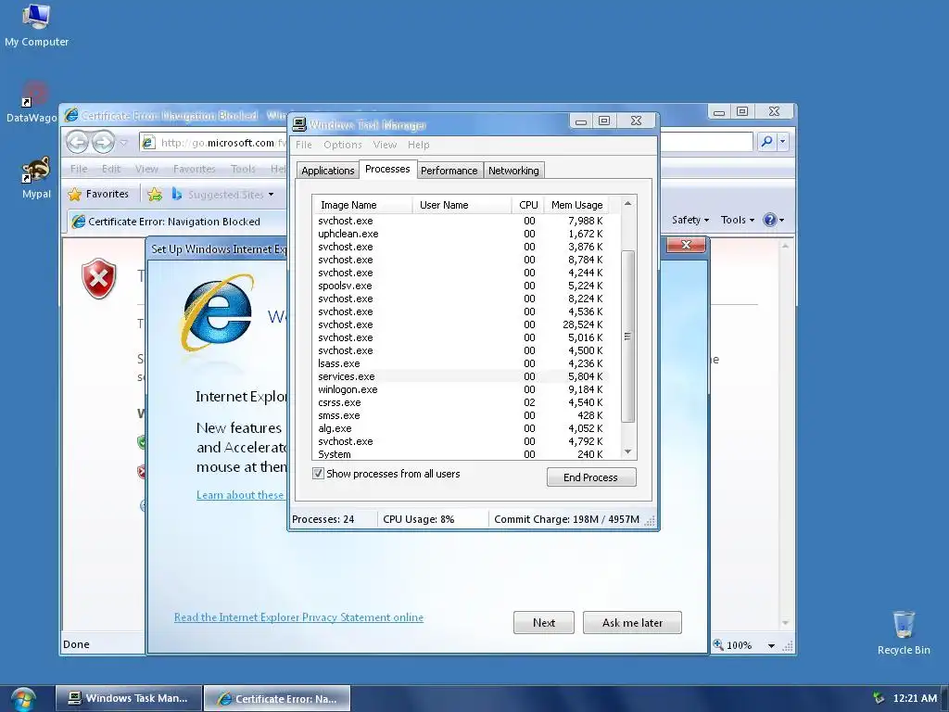Click the End Process button
The image size is (949, 712).
coord(590,477)
